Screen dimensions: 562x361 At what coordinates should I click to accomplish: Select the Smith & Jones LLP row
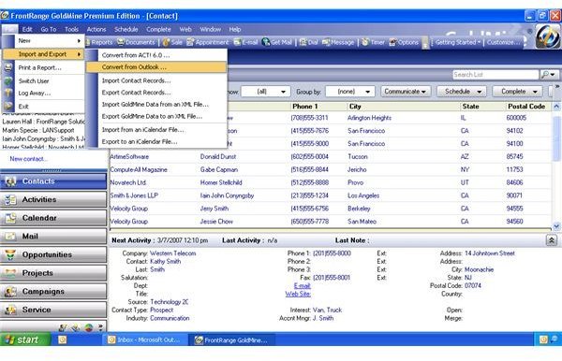pyautogui.click(x=330, y=195)
